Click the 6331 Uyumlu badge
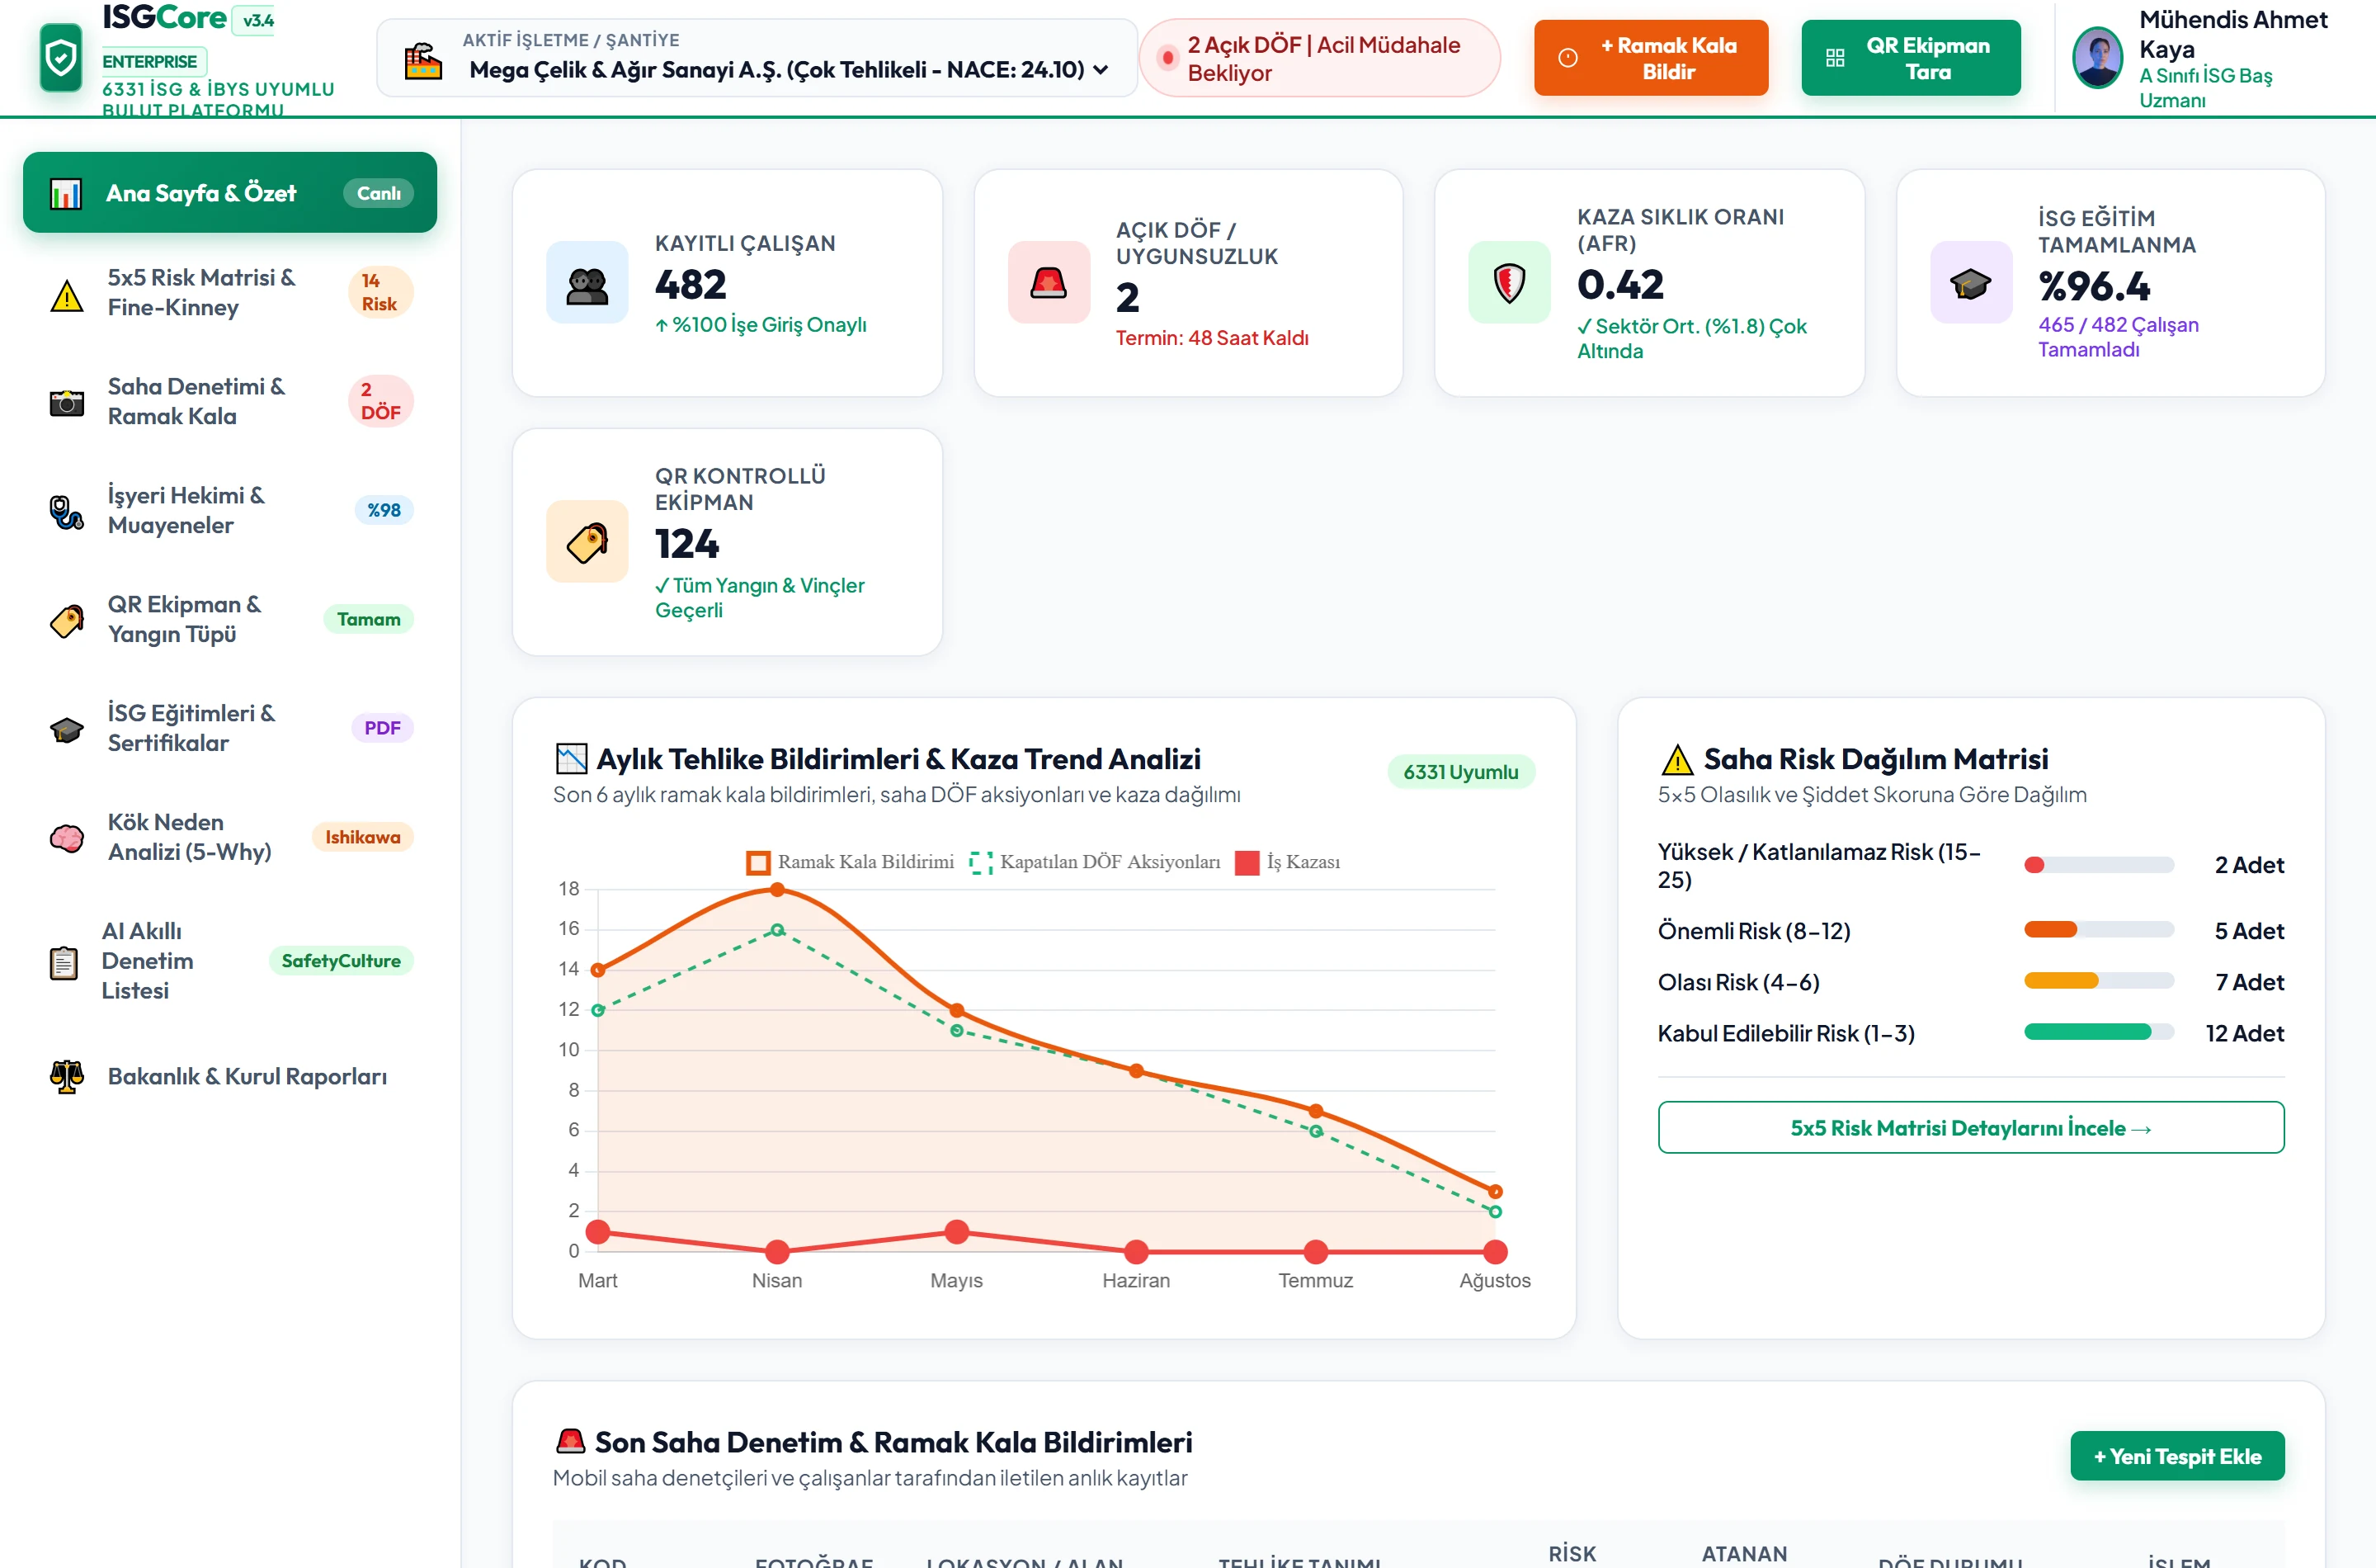2376x1568 pixels. coord(1460,772)
